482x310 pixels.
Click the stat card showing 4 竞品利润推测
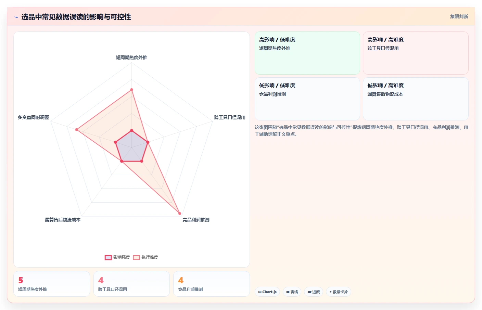[212, 284]
